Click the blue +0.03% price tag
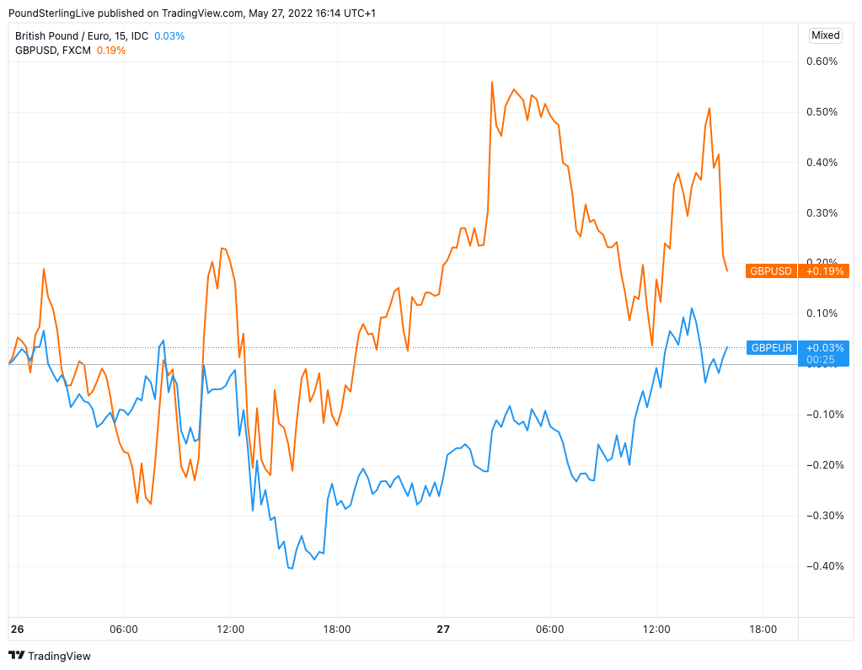This screenshot has width=862, height=670. coord(823,348)
